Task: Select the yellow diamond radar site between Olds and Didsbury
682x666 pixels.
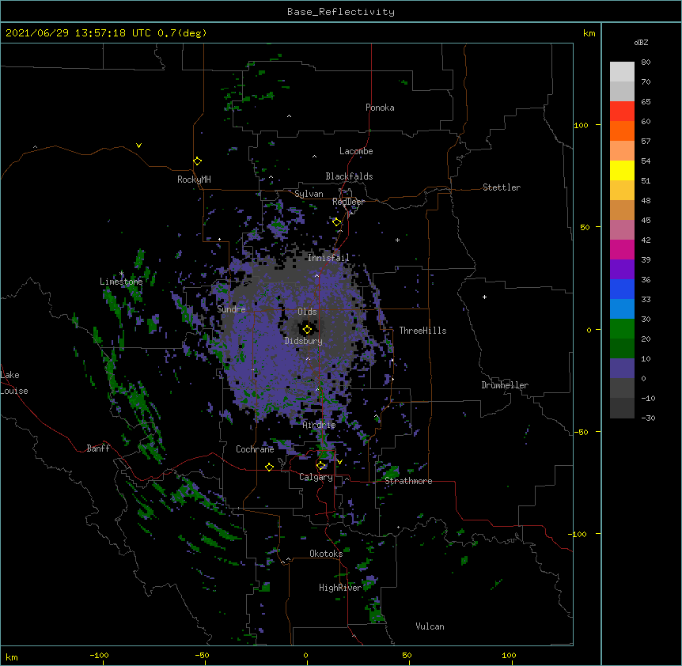Action: [307, 330]
